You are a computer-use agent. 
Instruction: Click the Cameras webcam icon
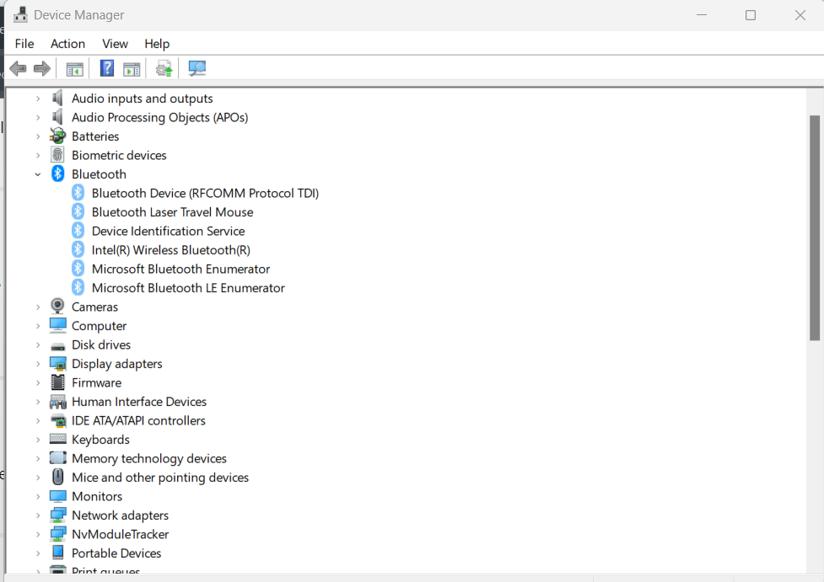click(x=57, y=307)
